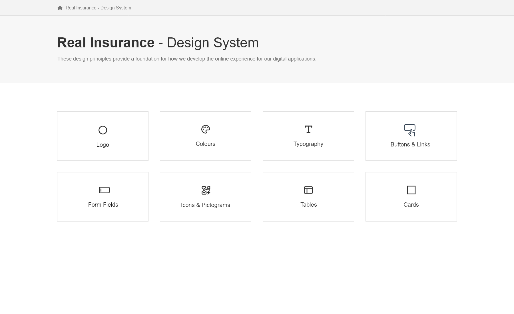Viewport: 514px width, 314px height.
Task: Open the Real Insurance - Design System breadcrumb link
Action: (98, 8)
